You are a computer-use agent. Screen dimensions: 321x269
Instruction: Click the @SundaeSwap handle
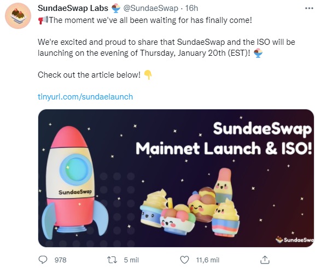150,8
